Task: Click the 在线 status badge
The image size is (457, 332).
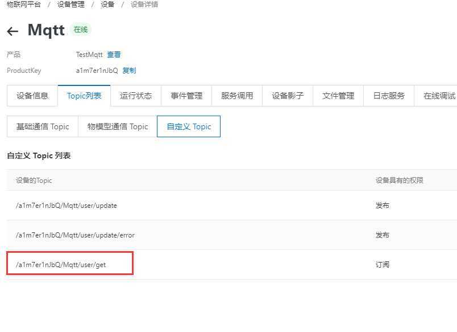Action: [x=81, y=30]
